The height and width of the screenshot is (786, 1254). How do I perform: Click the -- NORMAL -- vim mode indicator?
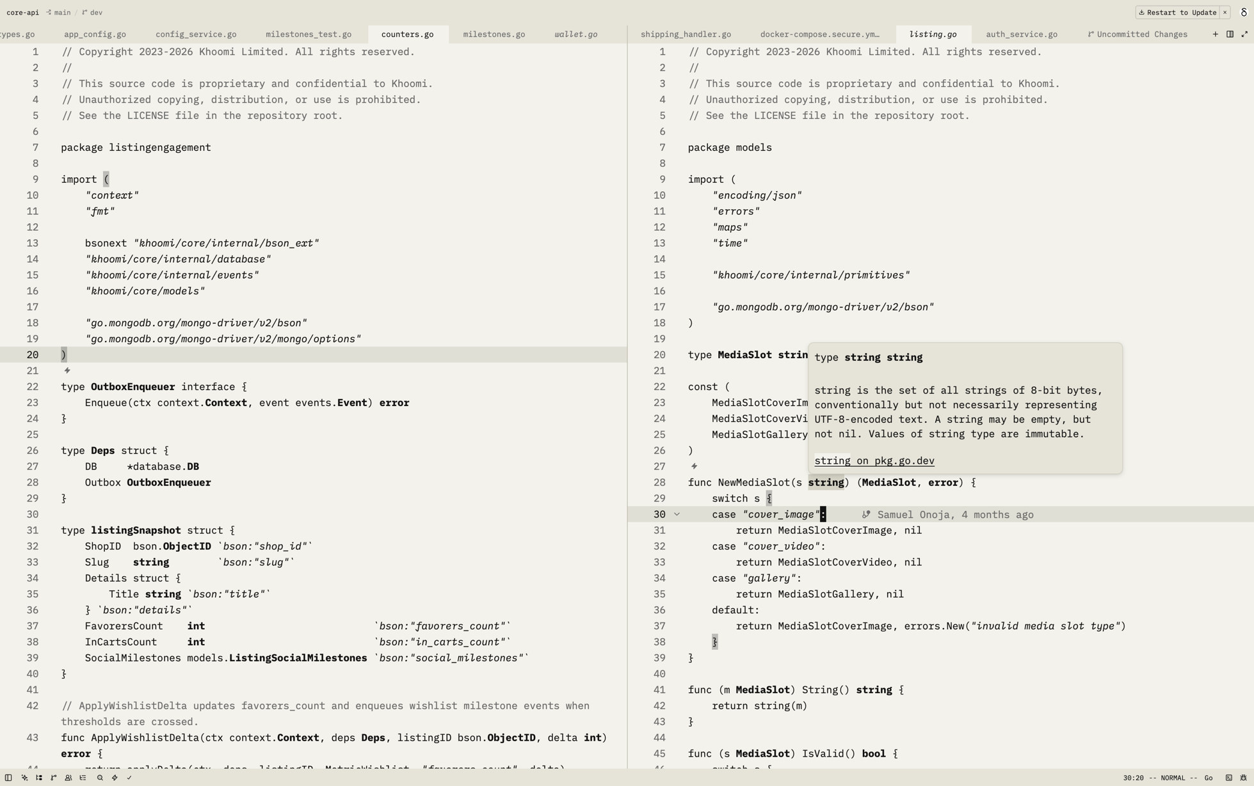coord(1173,778)
